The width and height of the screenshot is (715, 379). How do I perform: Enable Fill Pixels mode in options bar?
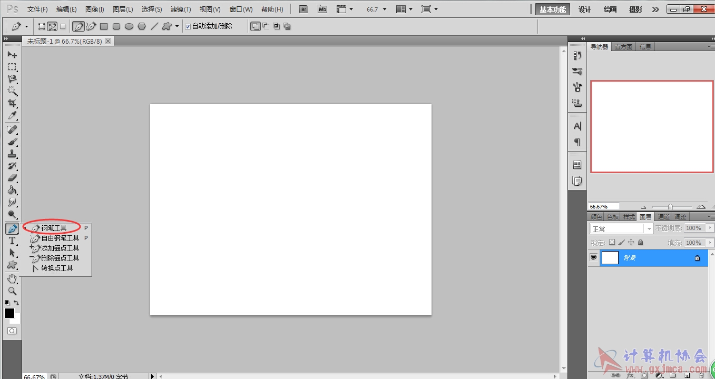63,26
